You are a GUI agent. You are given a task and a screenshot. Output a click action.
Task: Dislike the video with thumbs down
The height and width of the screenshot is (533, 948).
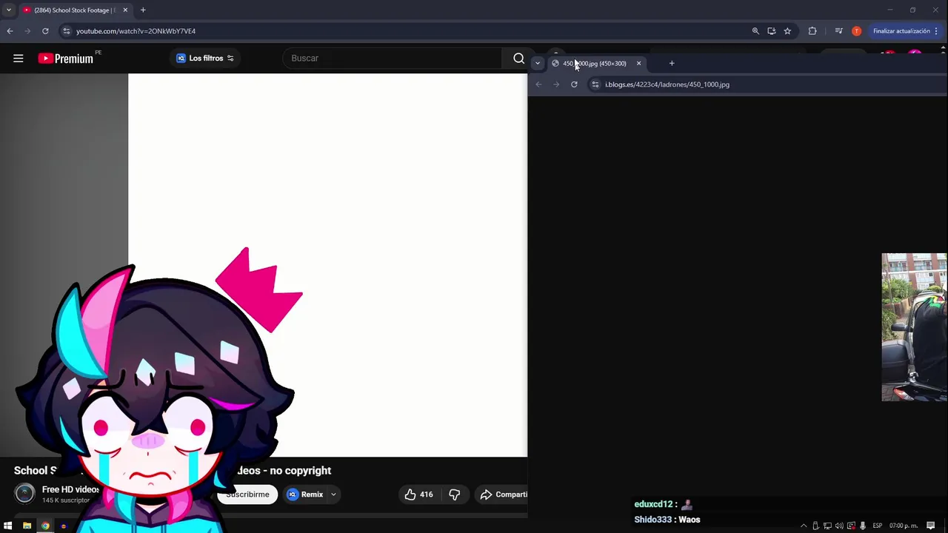point(455,495)
